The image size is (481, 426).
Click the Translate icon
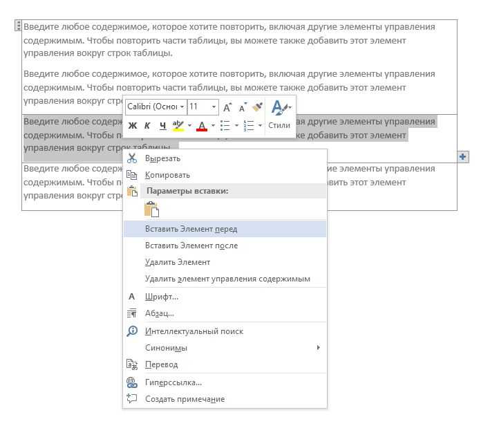[132, 364]
